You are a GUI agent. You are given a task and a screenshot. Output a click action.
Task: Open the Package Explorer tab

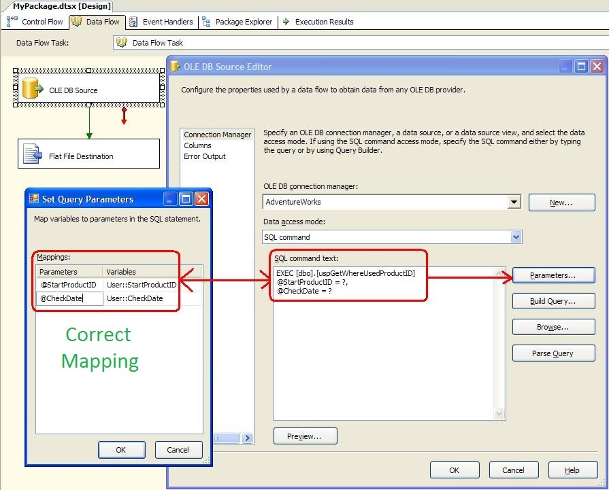(237, 22)
